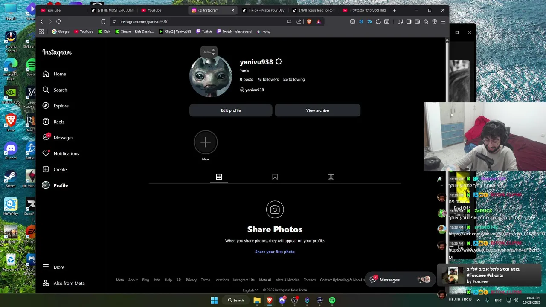Switch to THE MOST EPIC JUMP tab
The width and height of the screenshot is (546, 307).
tap(113, 10)
